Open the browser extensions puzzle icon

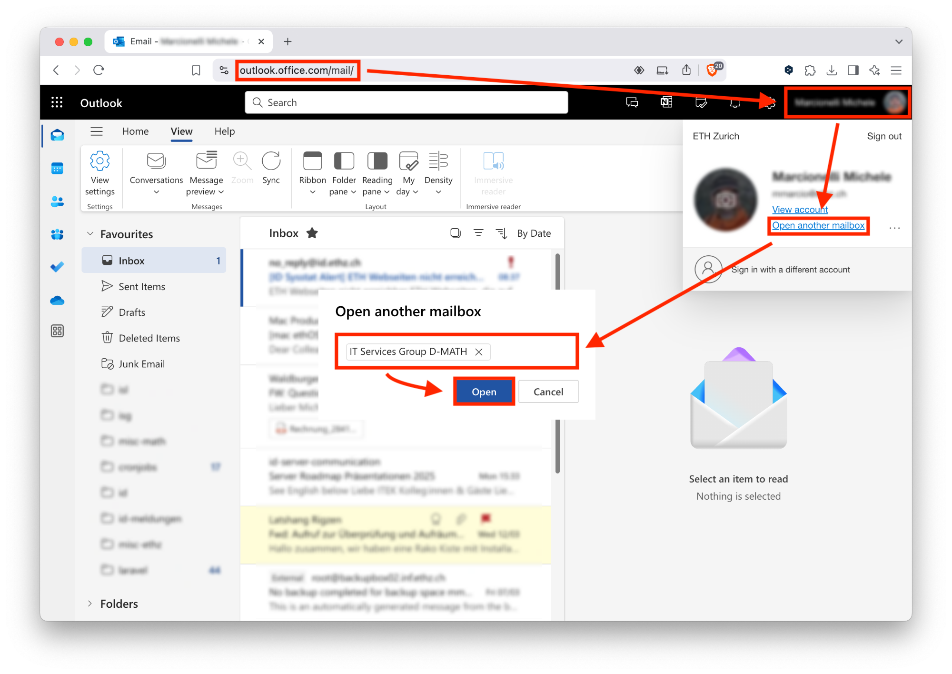810,70
